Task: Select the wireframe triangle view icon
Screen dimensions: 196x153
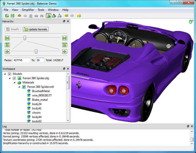Action: pyautogui.click(x=54, y=16)
